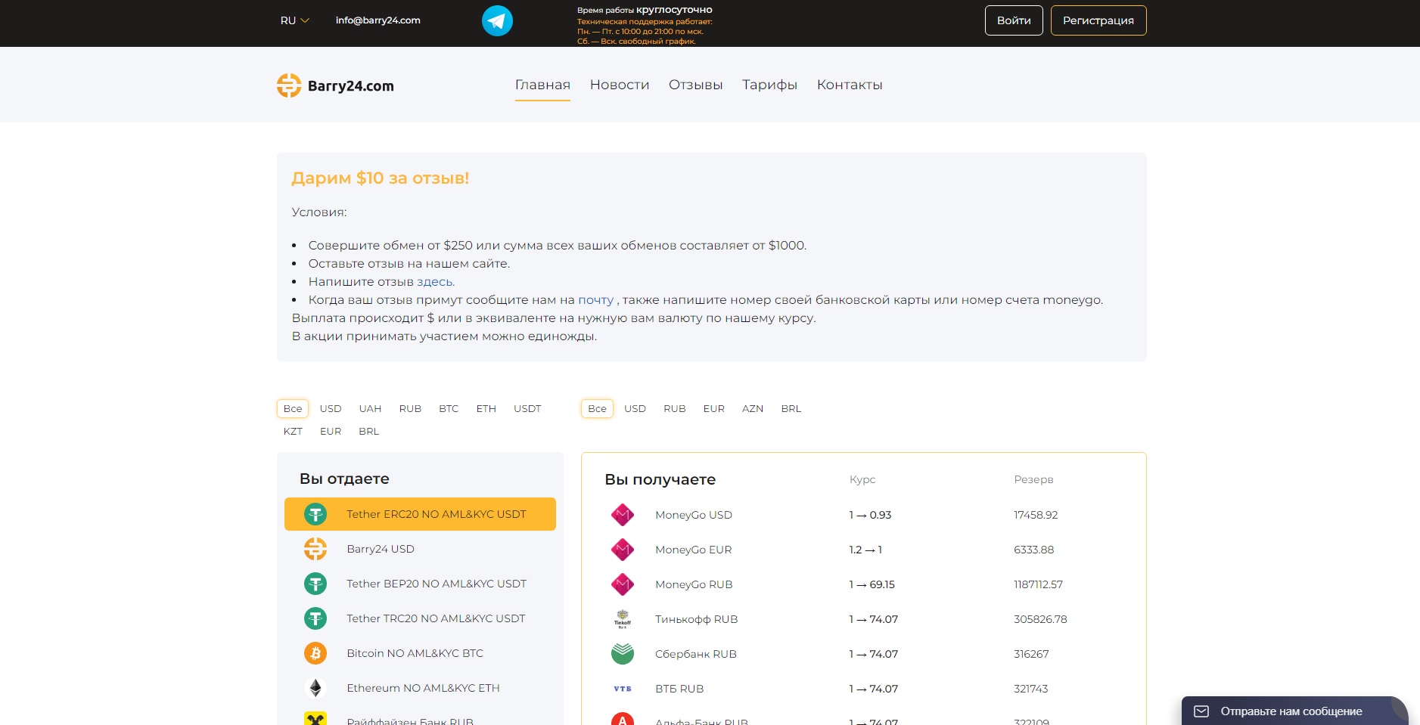1420x725 pixels.
Task: Filter receive currencies by BRL
Action: point(791,409)
